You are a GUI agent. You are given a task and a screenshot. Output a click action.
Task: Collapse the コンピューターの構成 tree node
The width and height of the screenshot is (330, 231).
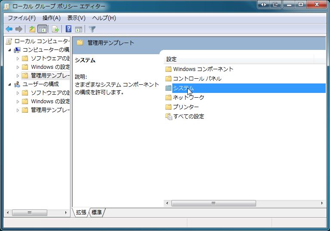pyautogui.click(x=10, y=50)
